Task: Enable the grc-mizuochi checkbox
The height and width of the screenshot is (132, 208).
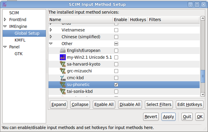Action: coord(116,71)
